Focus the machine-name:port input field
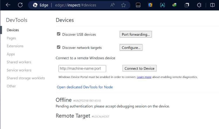 tap(82, 69)
